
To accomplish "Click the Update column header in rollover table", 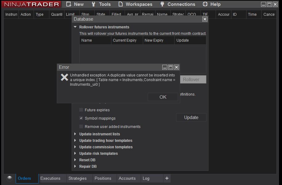I will tap(190, 40).
